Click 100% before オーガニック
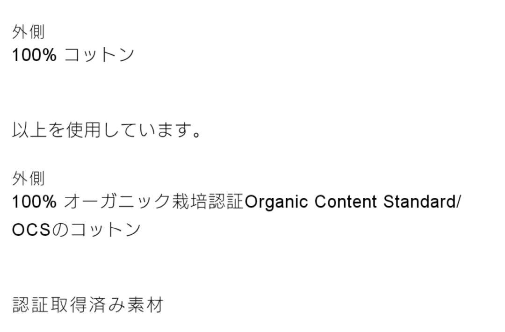 pos(34,202)
